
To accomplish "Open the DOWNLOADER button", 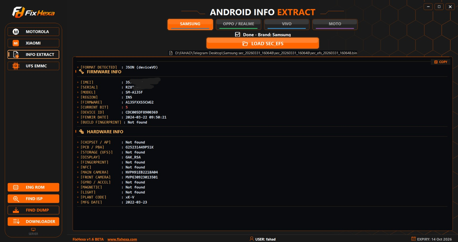I will (33, 221).
